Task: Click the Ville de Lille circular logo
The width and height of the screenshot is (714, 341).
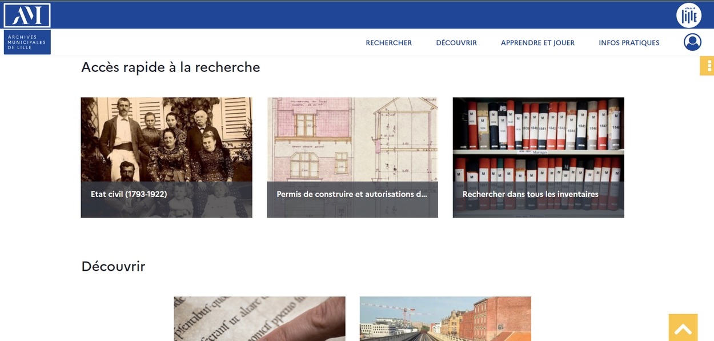Action: [689, 15]
